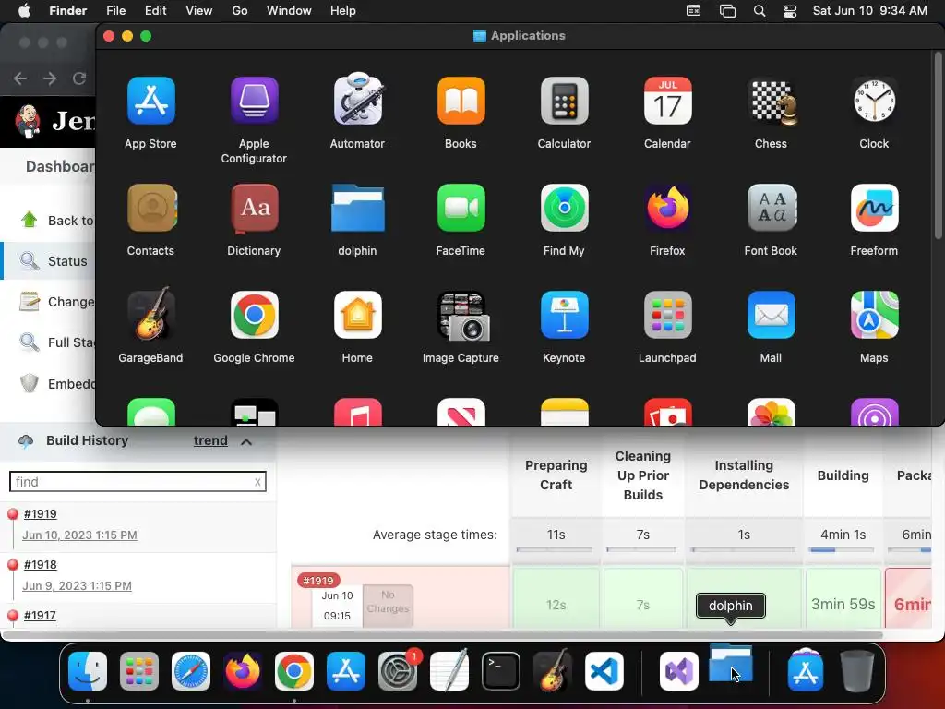Open build #1919 link in Build History
The image size is (945, 709).
[x=41, y=513]
